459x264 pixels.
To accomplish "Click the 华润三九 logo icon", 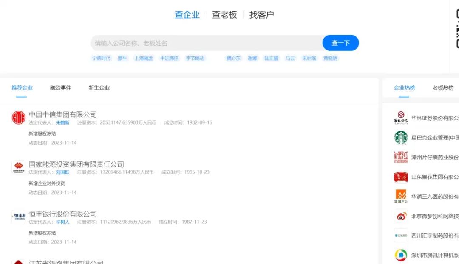I will 401,196.
